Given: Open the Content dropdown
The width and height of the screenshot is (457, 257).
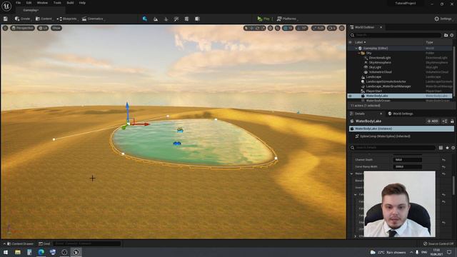Looking at the screenshot, I should pyautogui.click(x=44, y=19).
